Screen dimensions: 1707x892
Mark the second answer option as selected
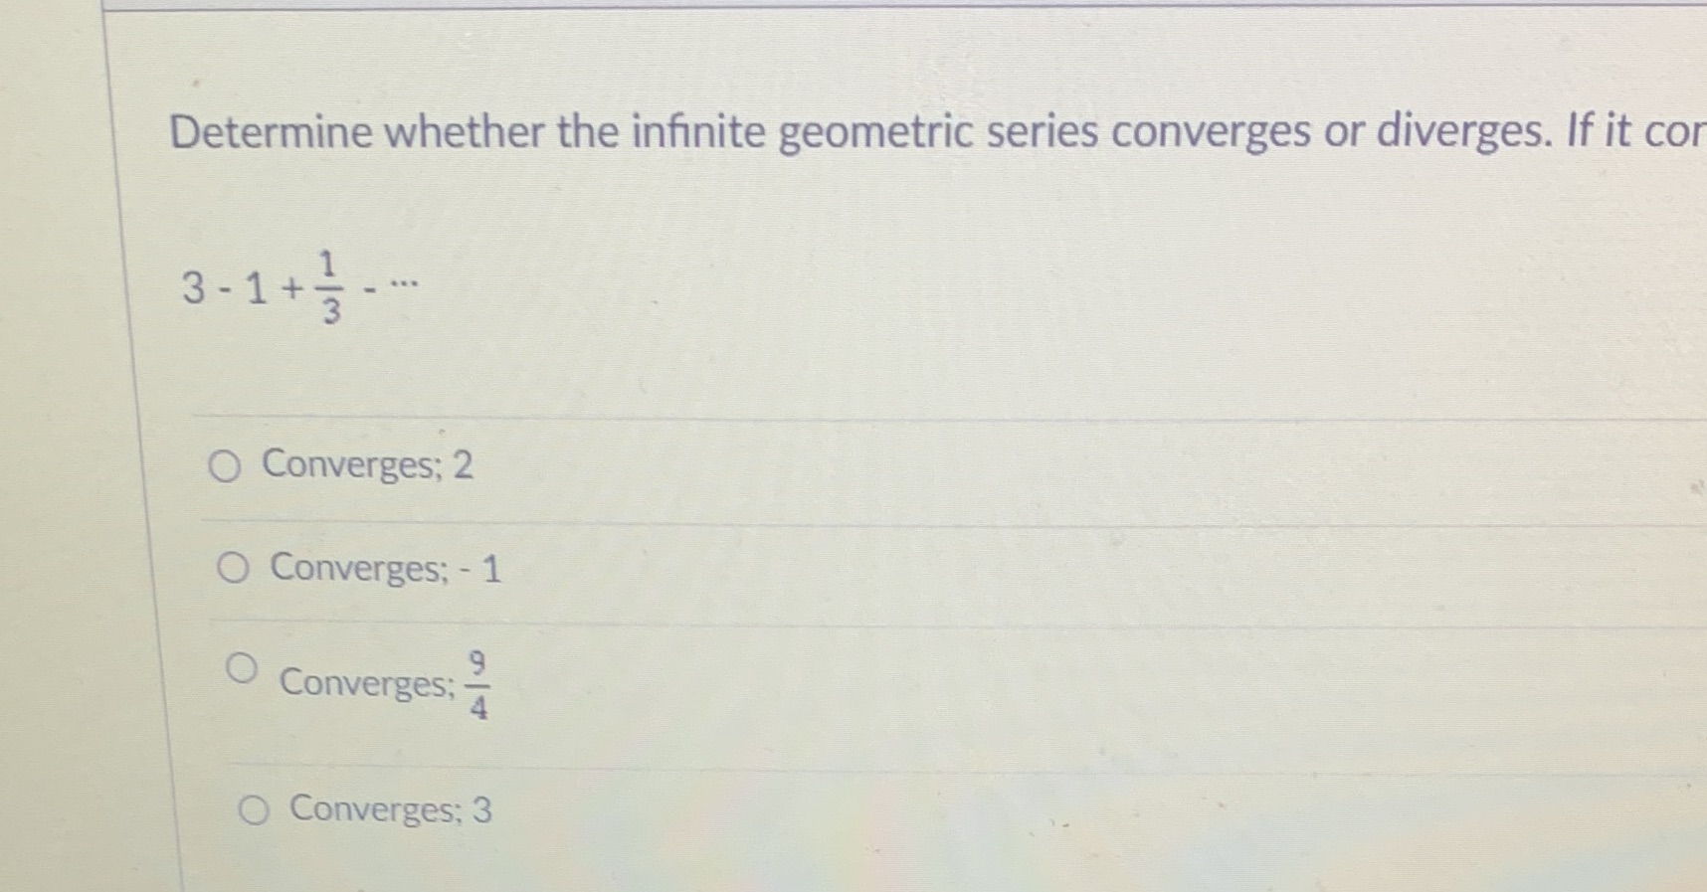pyautogui.click(x=233, y=569)
